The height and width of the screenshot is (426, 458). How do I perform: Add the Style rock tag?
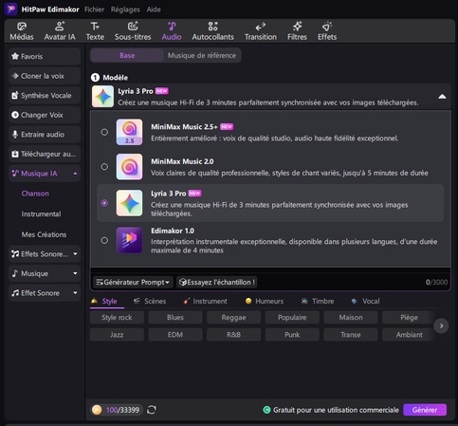[117, 318]
